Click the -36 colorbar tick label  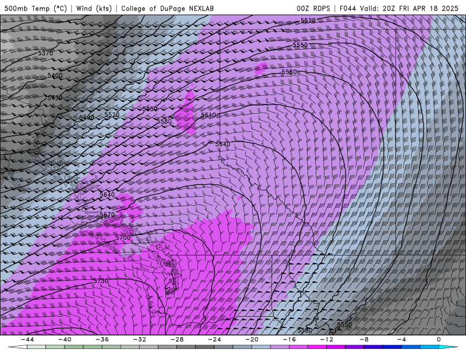(x=103, y=339)
